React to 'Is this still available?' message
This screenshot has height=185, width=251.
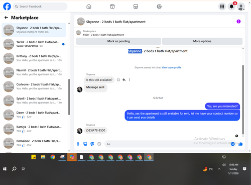tap(118, 80)
